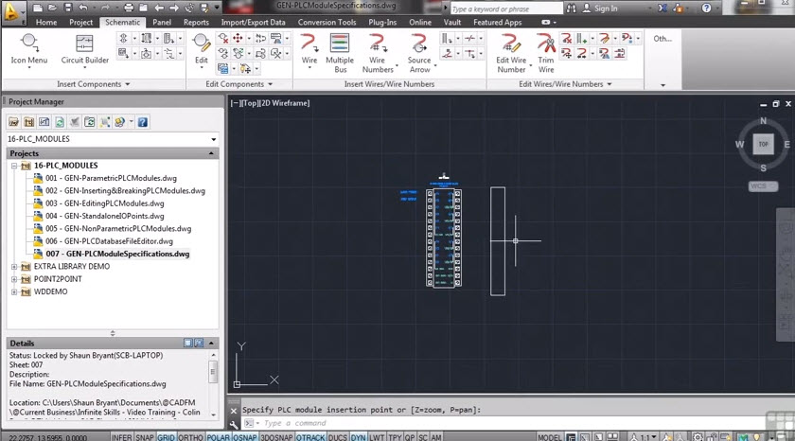Select 006 - GEN-PLCDatabaseFileEditor.dwg drawing

pos(109,241)
